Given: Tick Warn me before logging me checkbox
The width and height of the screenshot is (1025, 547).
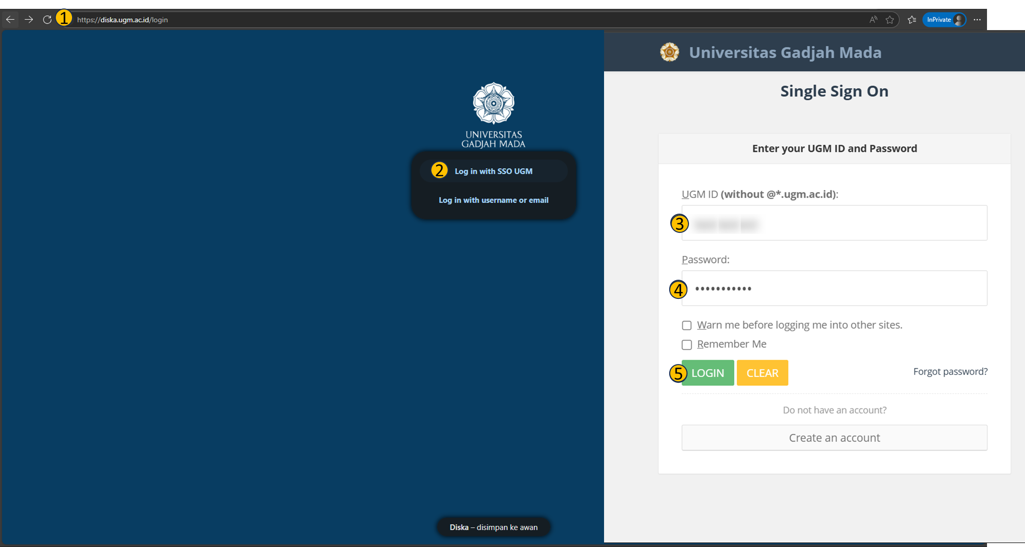Looking at the screenshot, I should click(686, 326).
